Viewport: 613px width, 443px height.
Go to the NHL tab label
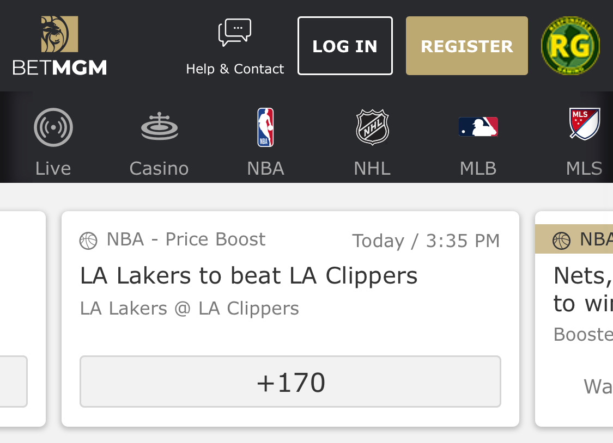372,169
